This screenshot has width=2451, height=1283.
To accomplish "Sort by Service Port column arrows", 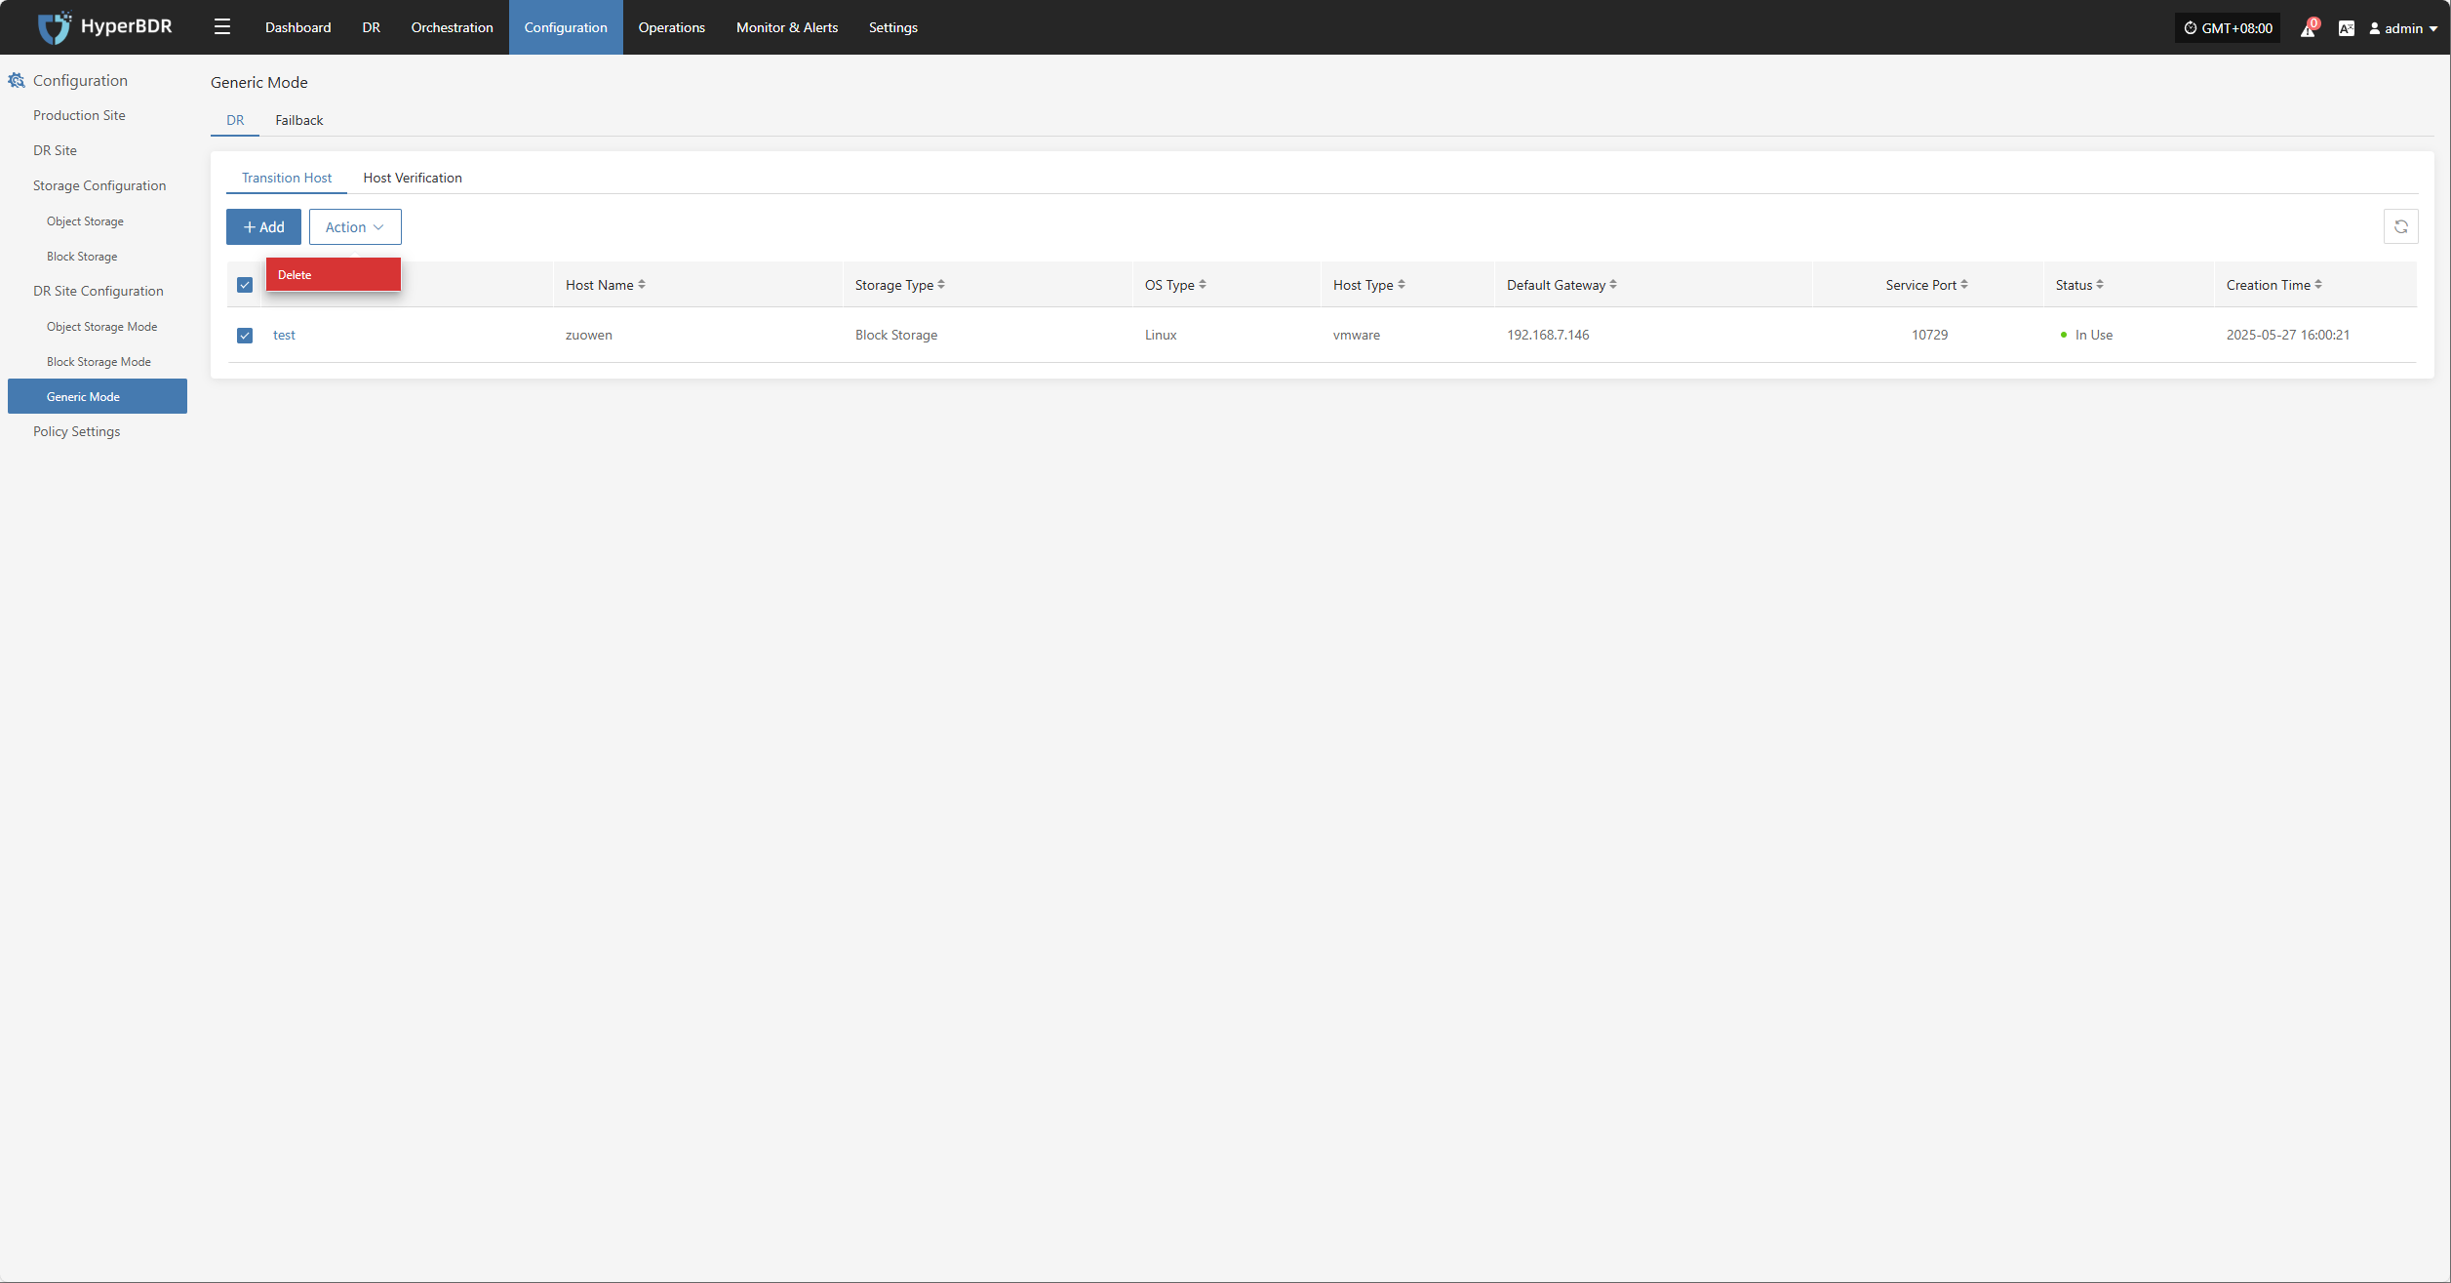I will point(1964,285).
